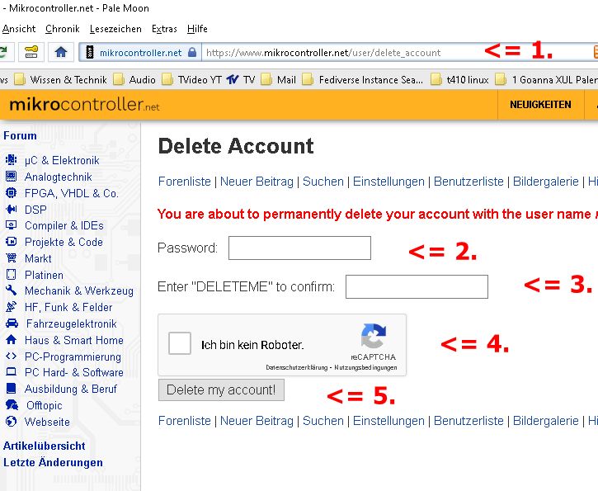Open the TV bookmark in bookmarks bar
Screen dimensions: 598x491
point(241,80)
